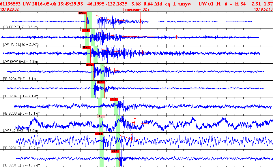Click the end time 13:49:52.46 label
This screenshot has height=167, width=273.
tap(263, 10)
